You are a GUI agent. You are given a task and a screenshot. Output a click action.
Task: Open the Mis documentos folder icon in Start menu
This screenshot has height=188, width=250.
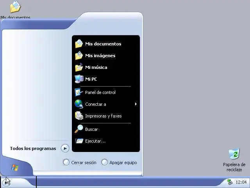(79, 43)
